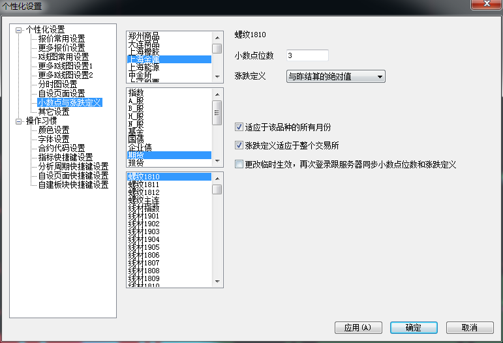The image size is (503, 343).
Task: Click the 取消 button
Action: [x=468, y=327]
